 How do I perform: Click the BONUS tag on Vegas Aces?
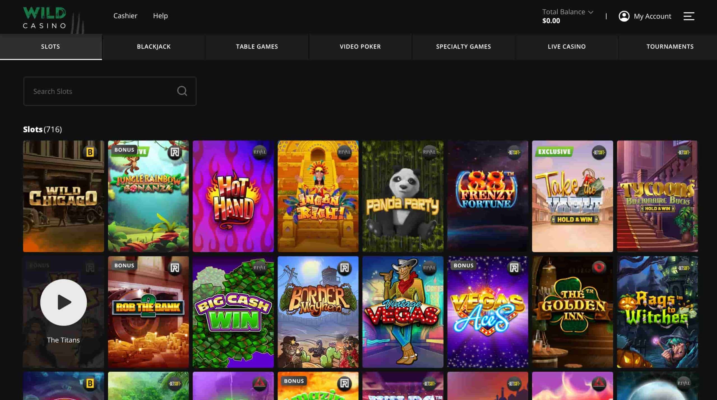point(464,265)
